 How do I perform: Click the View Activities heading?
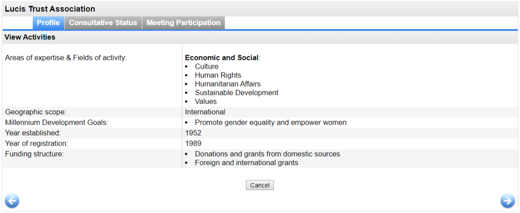tap(30, 37)
